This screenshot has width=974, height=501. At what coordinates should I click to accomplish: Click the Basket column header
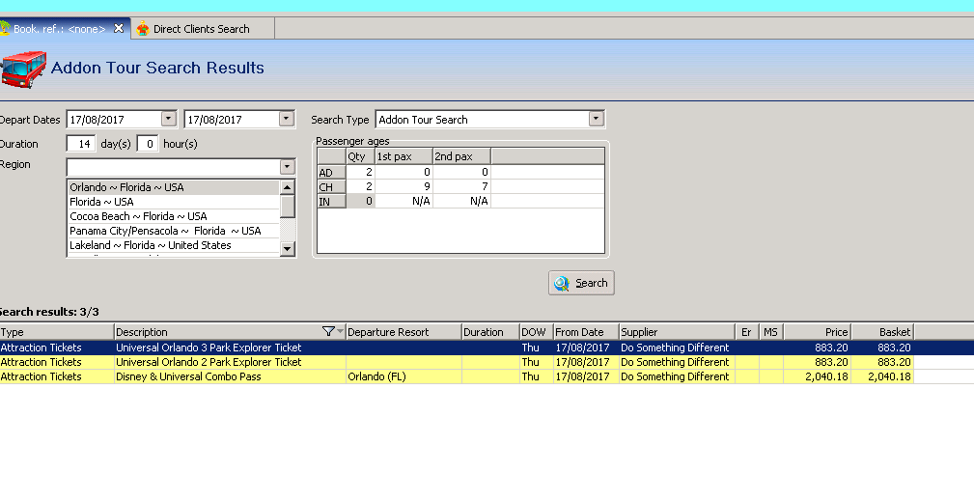pos(882,332)
